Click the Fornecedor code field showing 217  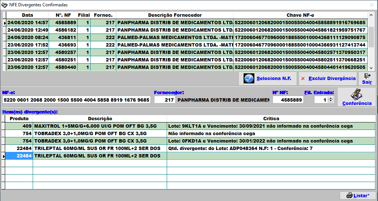click(165, 100)
